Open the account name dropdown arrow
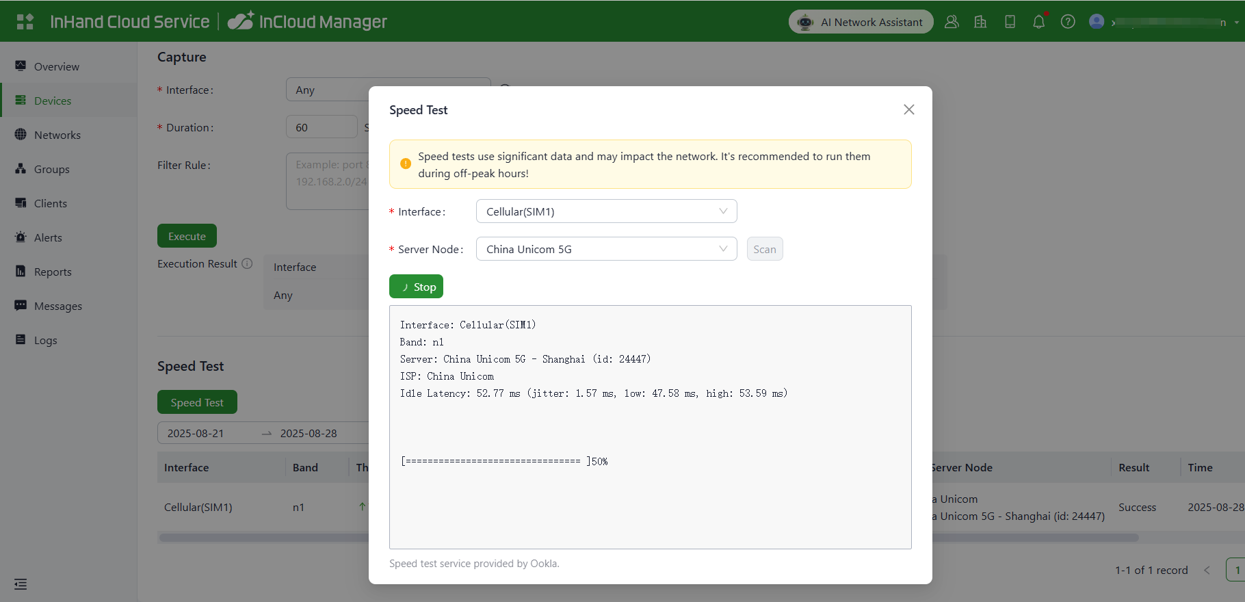The height and width of the screenshot is (602, 1245). [x=1236, y=23]
